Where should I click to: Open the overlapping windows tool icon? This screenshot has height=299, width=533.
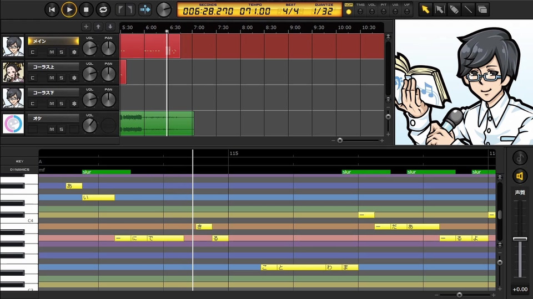tap(482, 9)
